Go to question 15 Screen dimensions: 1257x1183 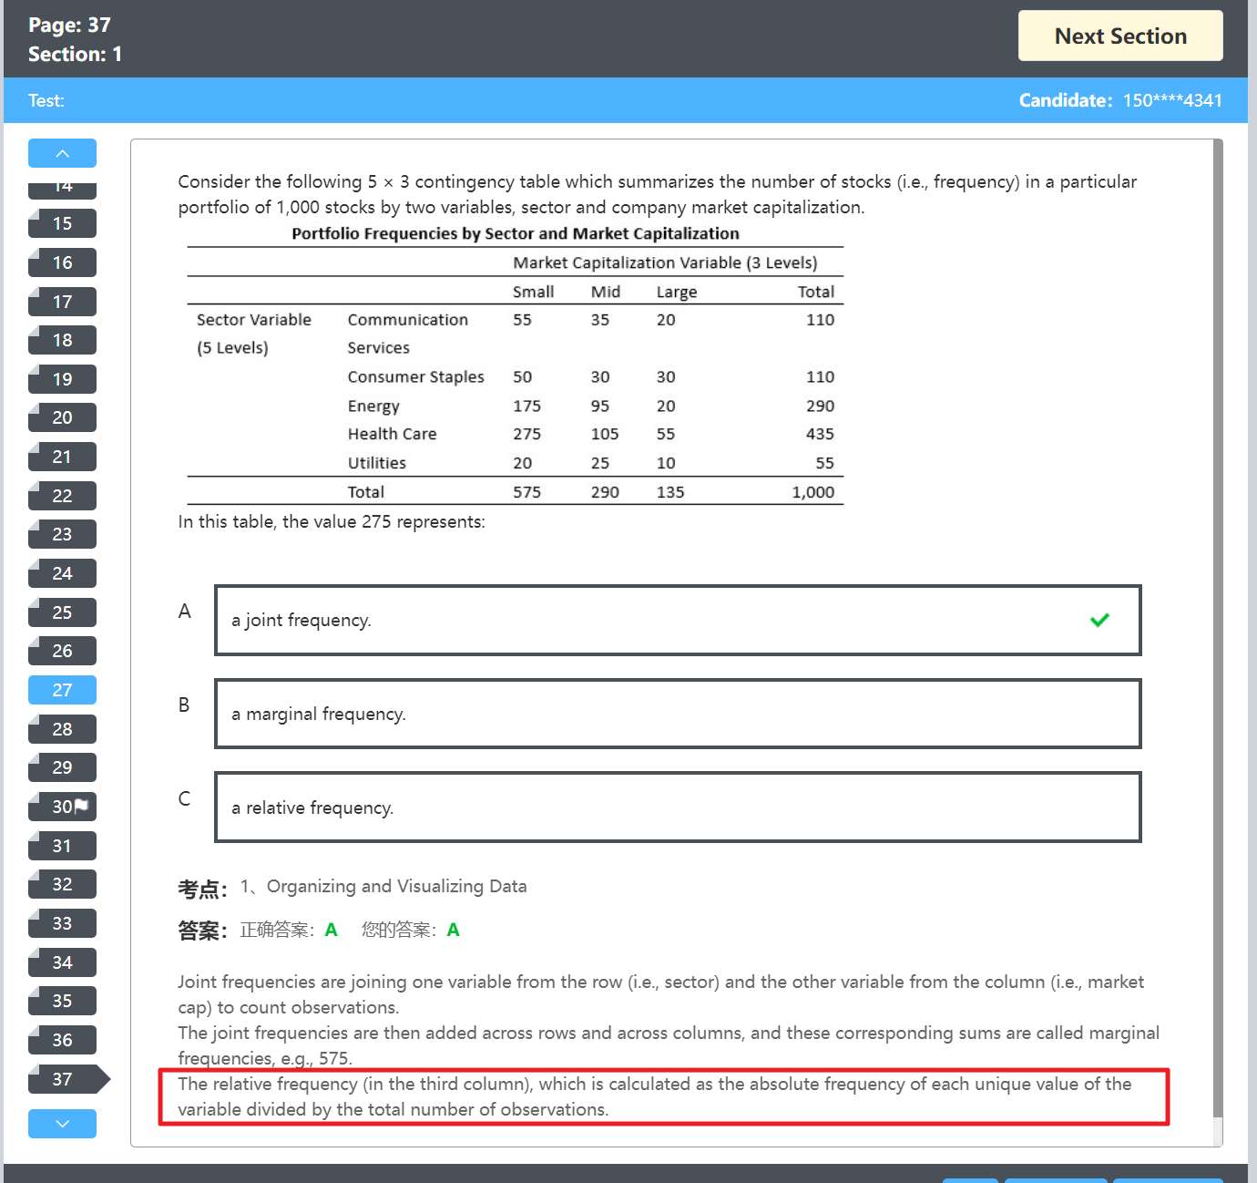(x=62, y=223)
